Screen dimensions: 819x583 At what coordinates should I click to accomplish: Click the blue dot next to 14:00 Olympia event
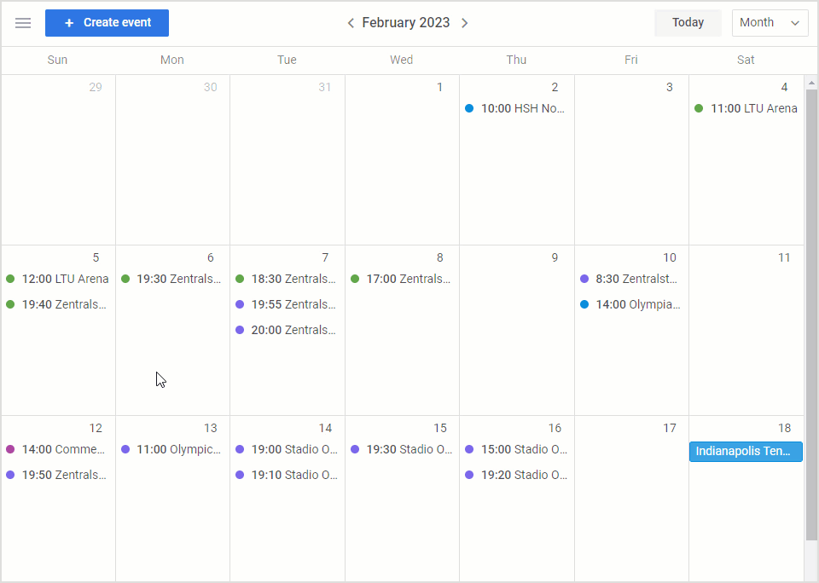click(584, 304)
